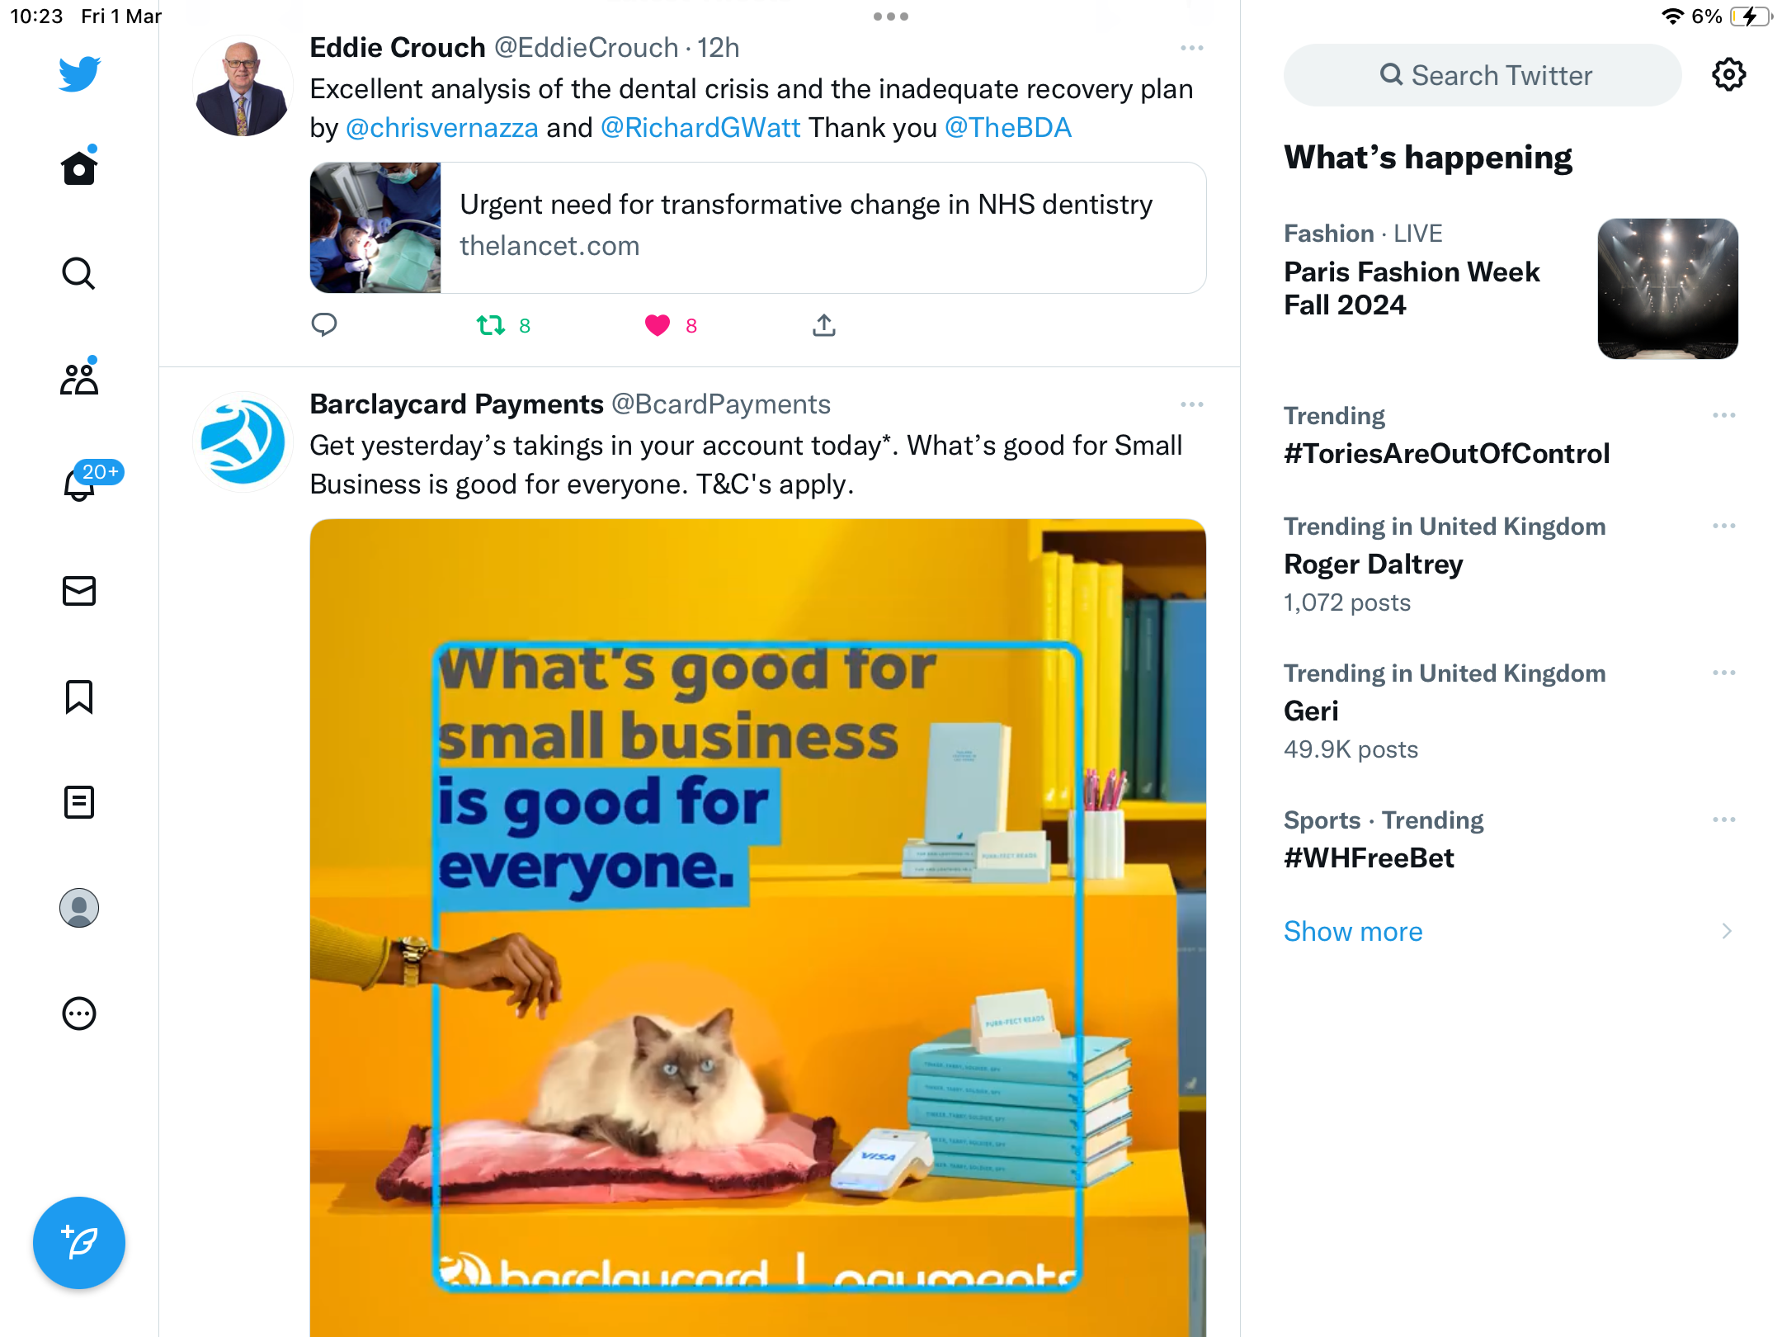Screen dimensions: 1782x1337
Task: Reply to Eddie Crouch's tweet
Action: coord(324,325)
